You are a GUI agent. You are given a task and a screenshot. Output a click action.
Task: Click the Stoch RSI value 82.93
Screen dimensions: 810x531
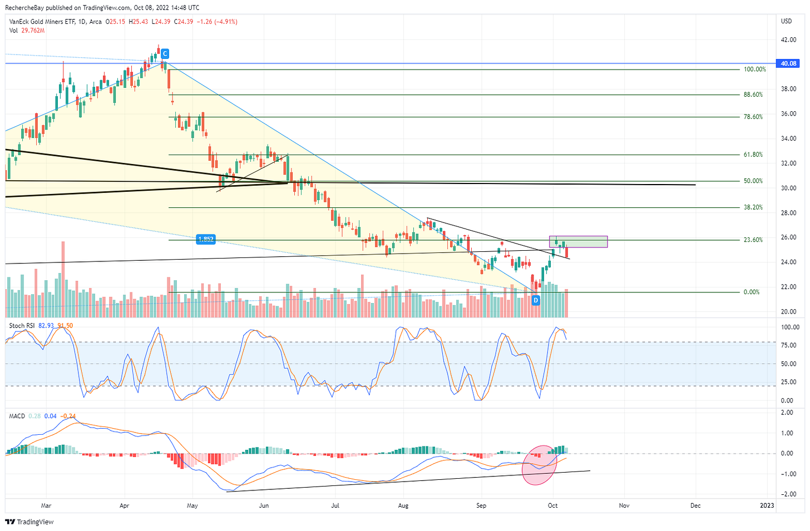(x=46, y=325)
